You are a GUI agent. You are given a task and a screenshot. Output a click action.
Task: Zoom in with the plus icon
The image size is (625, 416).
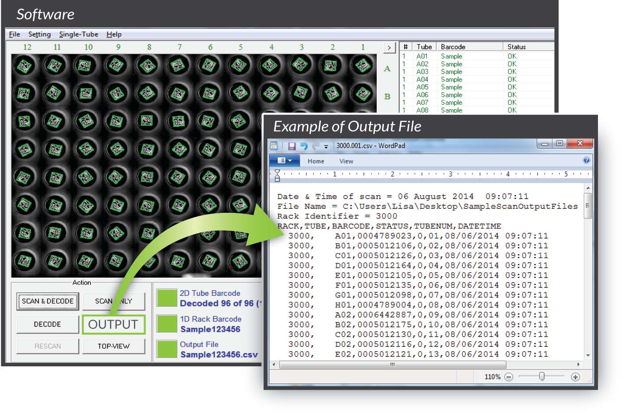coord(575,377)
